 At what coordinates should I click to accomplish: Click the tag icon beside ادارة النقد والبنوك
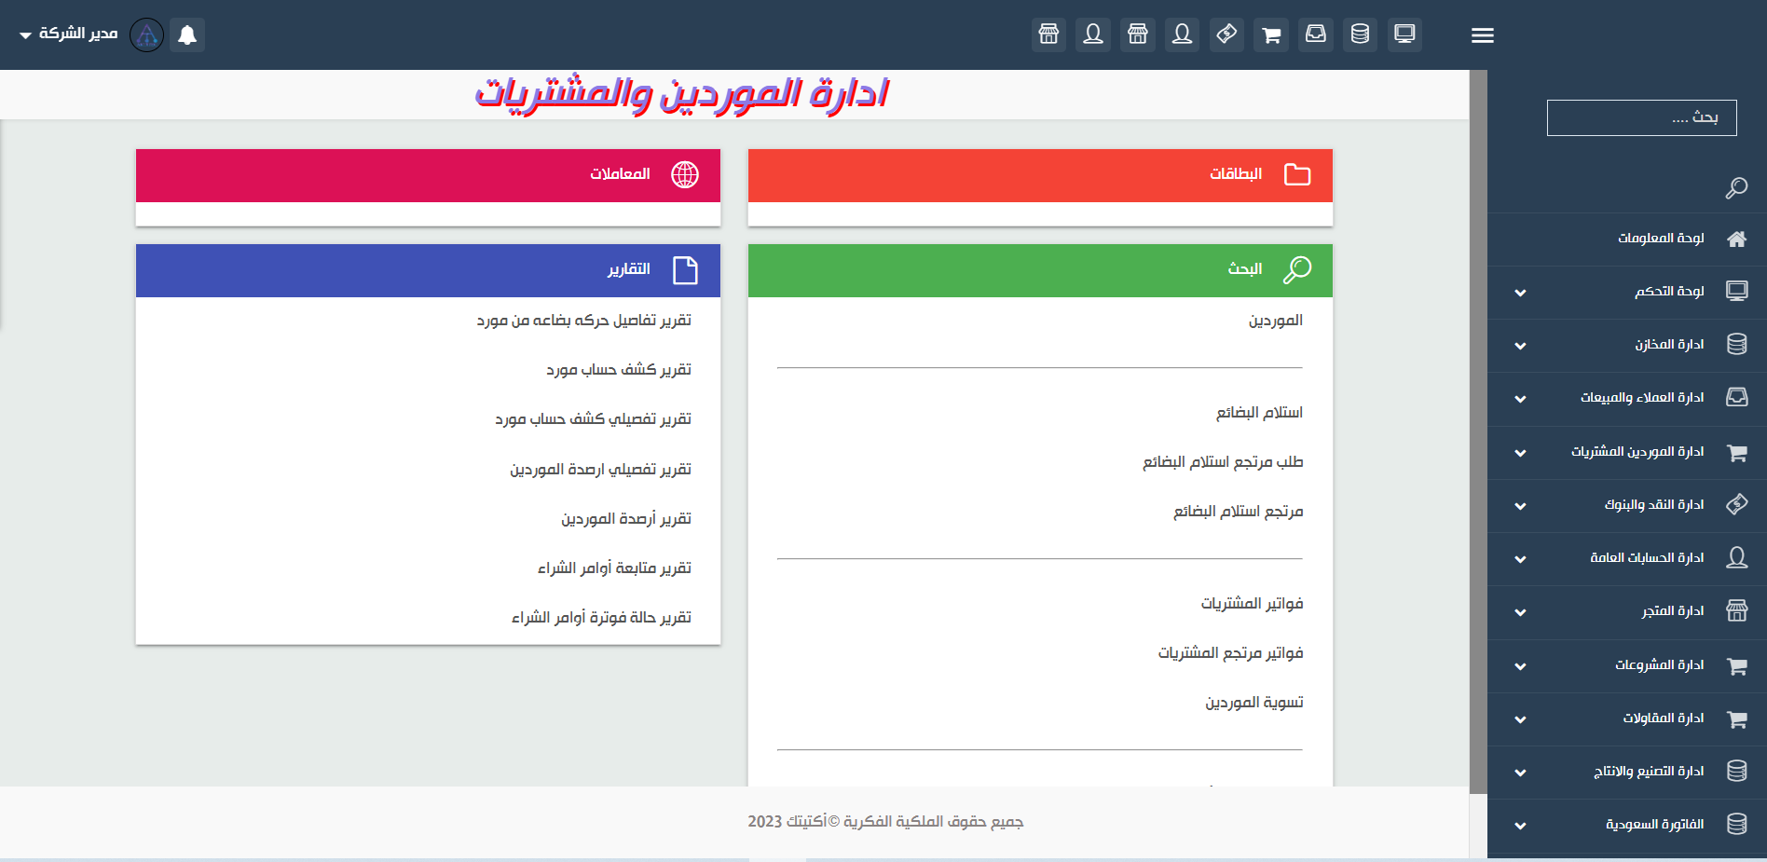click(x=1736, y=504)
